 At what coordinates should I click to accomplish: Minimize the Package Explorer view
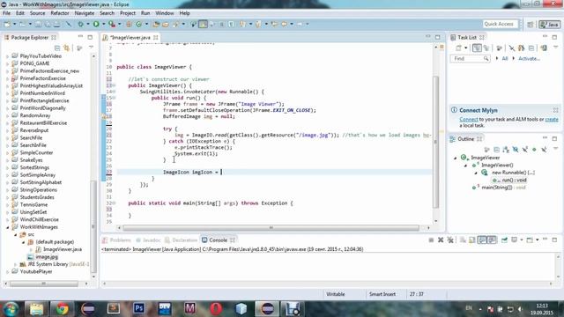(x=80, y=37)
